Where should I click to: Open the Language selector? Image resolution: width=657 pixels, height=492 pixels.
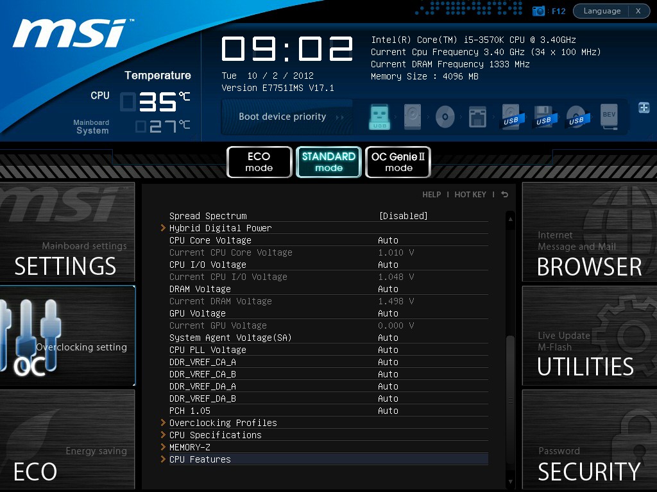(x=602, y=11)
